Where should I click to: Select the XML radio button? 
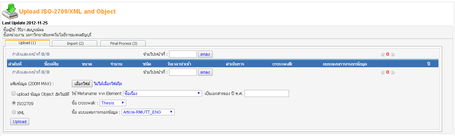(x=14, y=112)
